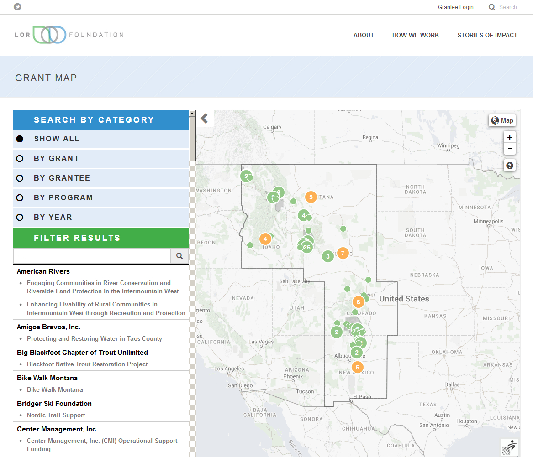Open orange cluster 7 in Wyoming
This screenshot has width=533, height=457.
pos(343,253)
